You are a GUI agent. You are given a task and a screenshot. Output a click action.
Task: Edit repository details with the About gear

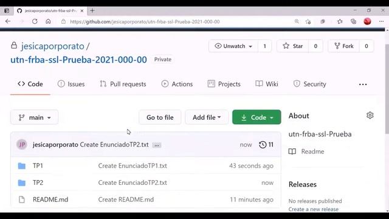point(370,116)
